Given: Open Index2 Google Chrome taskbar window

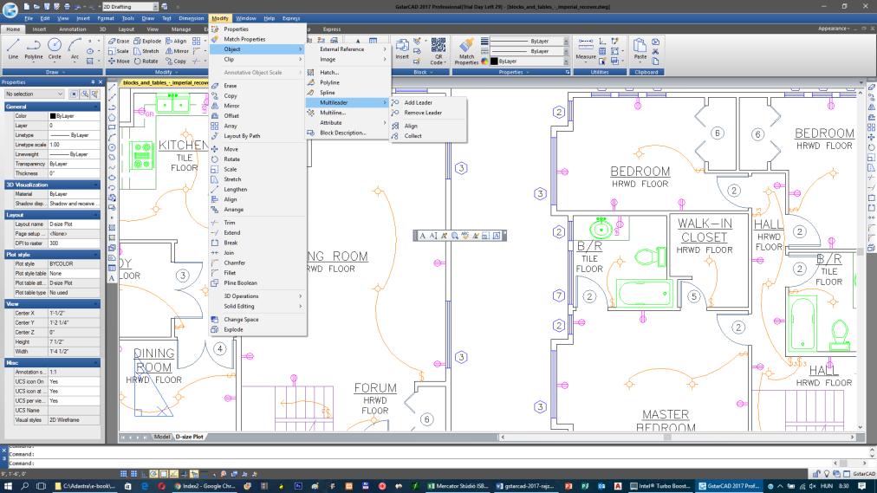Looking at the screenshot, I should 205,486.
